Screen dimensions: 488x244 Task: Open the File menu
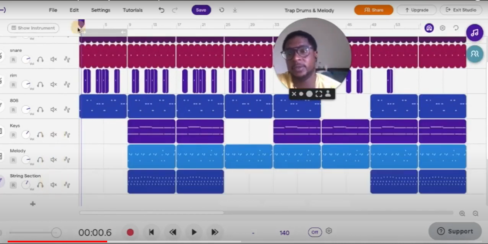[53, 10]
